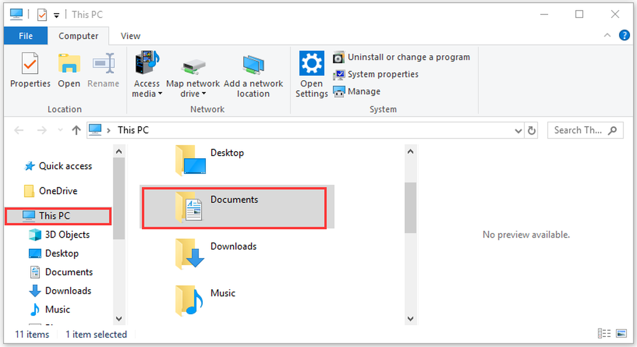Click navigation pane scroll up arrow
The image size is (637, 347).
[x=119, y=152]
